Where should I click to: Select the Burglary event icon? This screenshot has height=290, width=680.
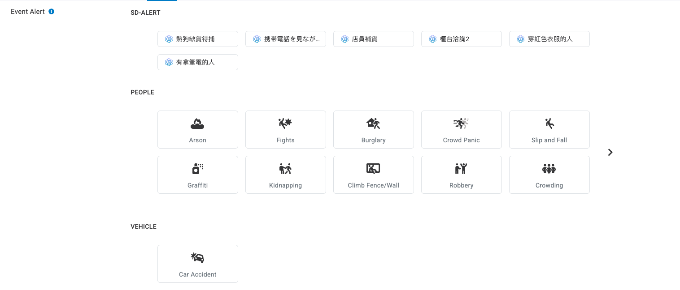(x=373, y=124)
